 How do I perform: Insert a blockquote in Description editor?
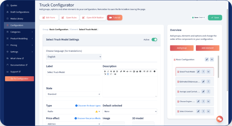[x=124, y=71]
